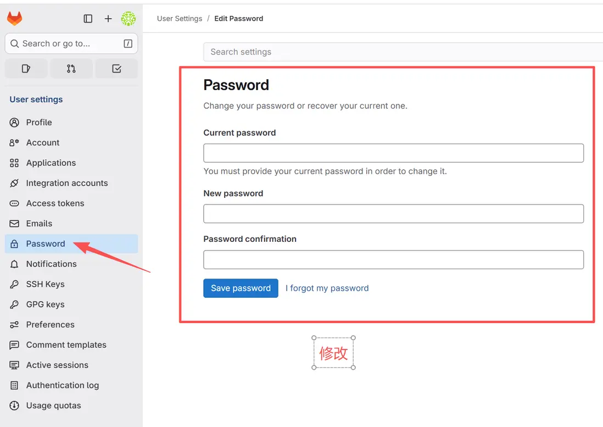The image size is (603, 427).
Task: Go to SSH Keys settings
Action: pos(45,284)
